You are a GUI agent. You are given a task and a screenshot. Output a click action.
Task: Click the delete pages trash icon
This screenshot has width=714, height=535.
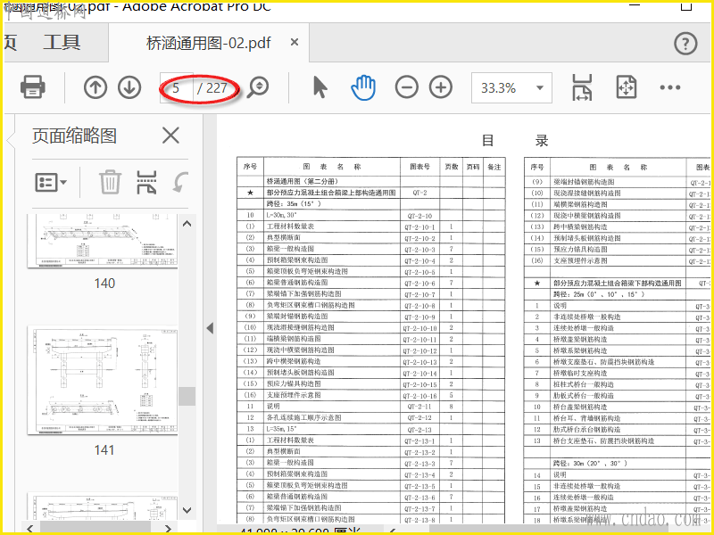coord(110,182)
